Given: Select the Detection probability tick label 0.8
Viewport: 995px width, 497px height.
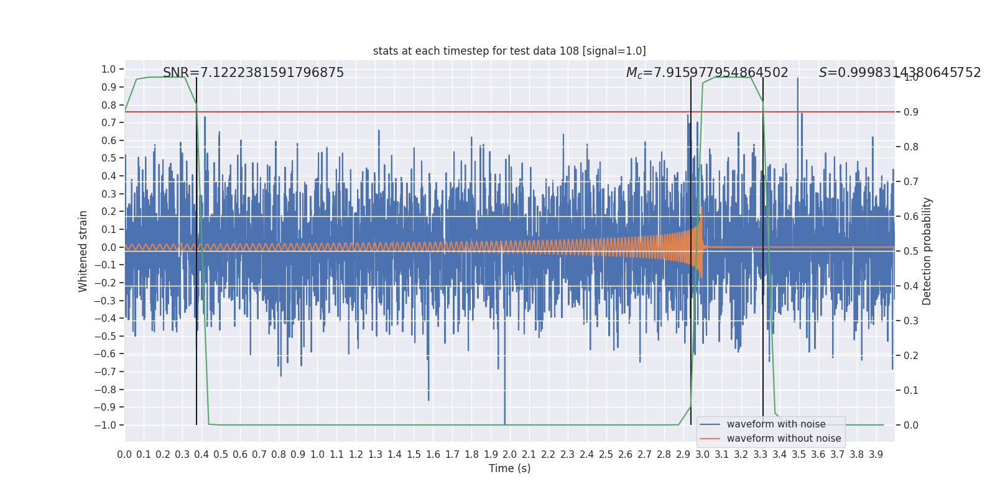Looking at the screenshot, I should pyautogui.click(x=911, y=147).
